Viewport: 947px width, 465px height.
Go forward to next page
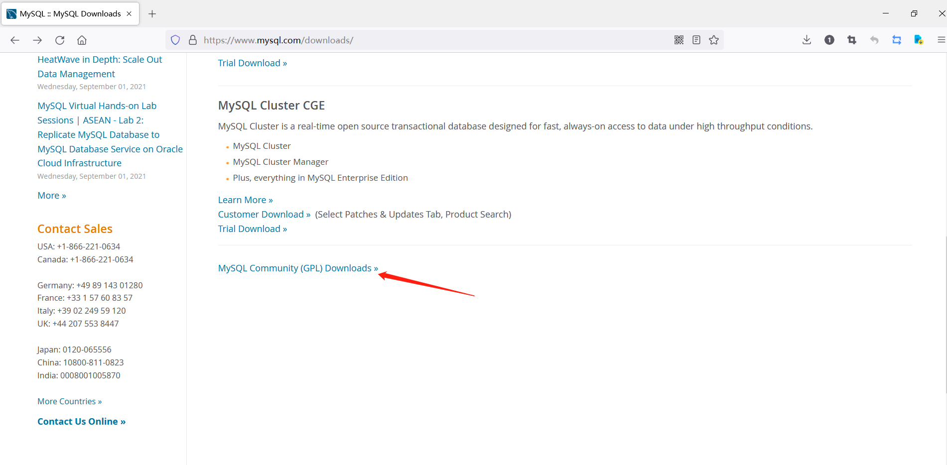(37, 40)
